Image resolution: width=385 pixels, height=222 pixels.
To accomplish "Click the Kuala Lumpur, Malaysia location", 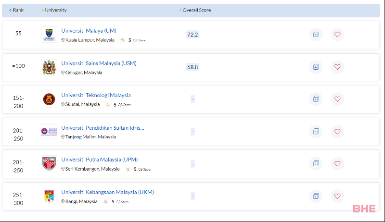I will (x=88, y=40).
